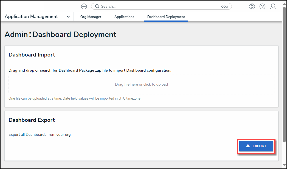The image size is (287, 169).
Task: Open the Applications tab
Action: (x=124, y=17)
